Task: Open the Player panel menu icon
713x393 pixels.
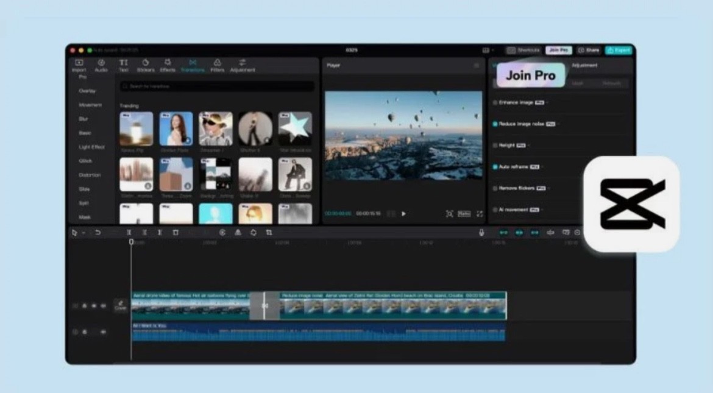Action: [x=476, y=66]
